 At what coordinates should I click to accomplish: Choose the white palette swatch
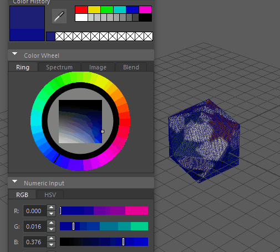(82, 18)
